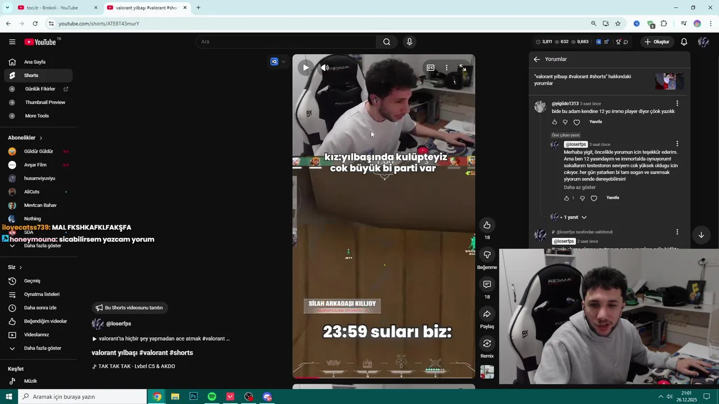Share the Short via Paylaş

pos(487,314)
